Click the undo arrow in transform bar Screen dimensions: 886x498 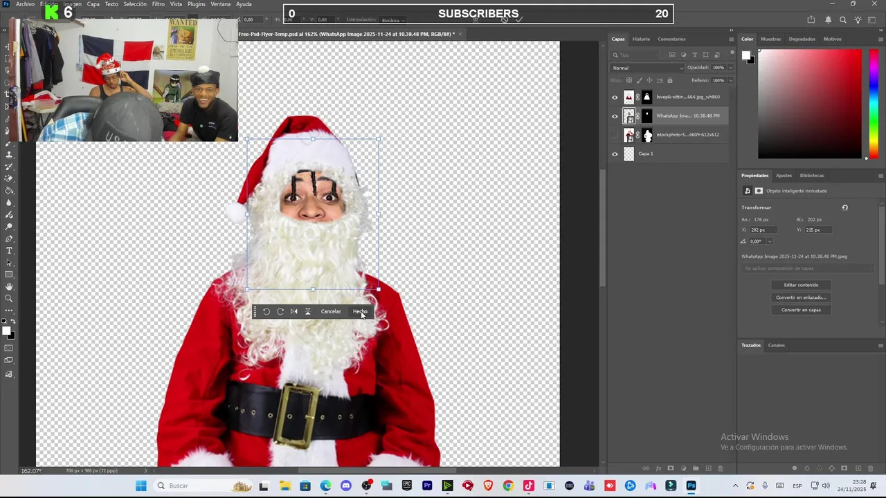tap(266, 311)
